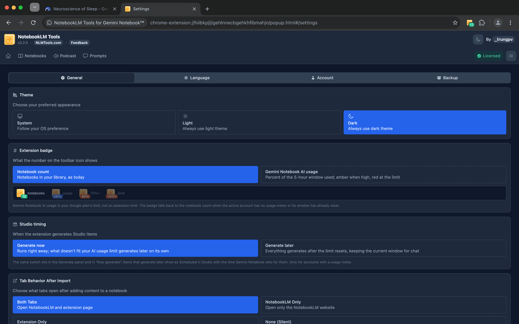Screen dimensions: 519x324
Task: Choose Both Tabs behavior after import
Action: pyautogui.click(x=135, y=305)
